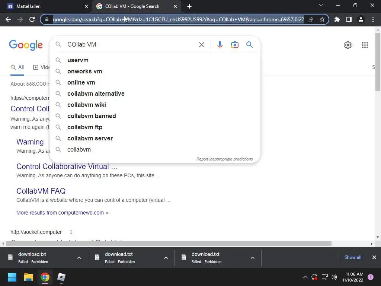Click Chrome icon in taskbar

click(45, 277)
